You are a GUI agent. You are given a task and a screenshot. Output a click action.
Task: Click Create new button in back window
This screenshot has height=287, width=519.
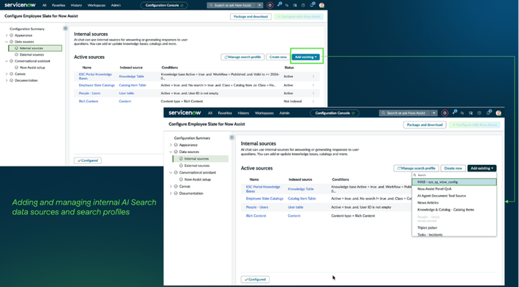pos(278,57)
